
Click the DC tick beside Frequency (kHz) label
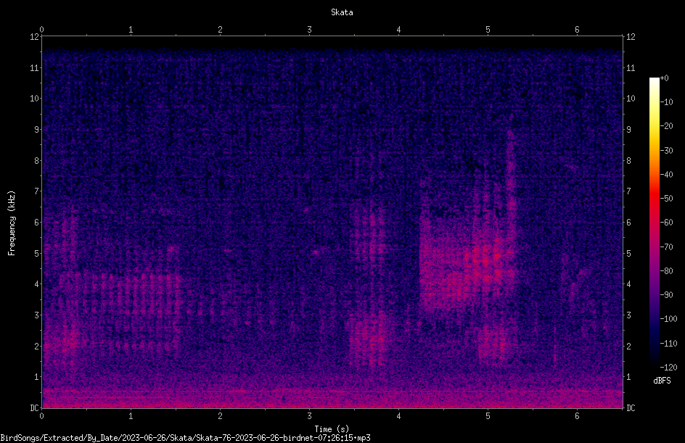34,408
